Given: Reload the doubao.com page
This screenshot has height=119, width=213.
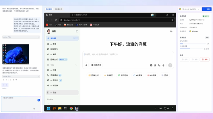Looking at the screenshot, I should 56,20.
